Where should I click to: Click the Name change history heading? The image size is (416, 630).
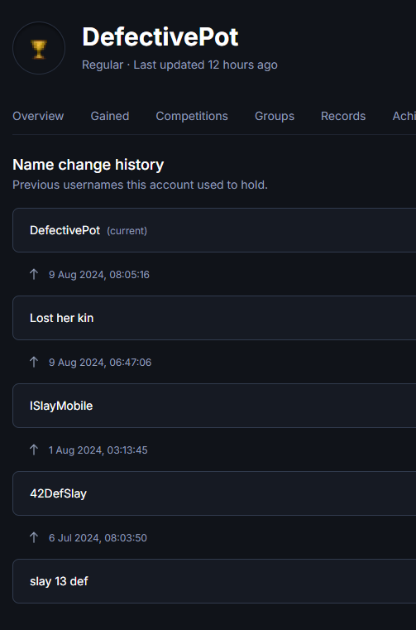88,165
